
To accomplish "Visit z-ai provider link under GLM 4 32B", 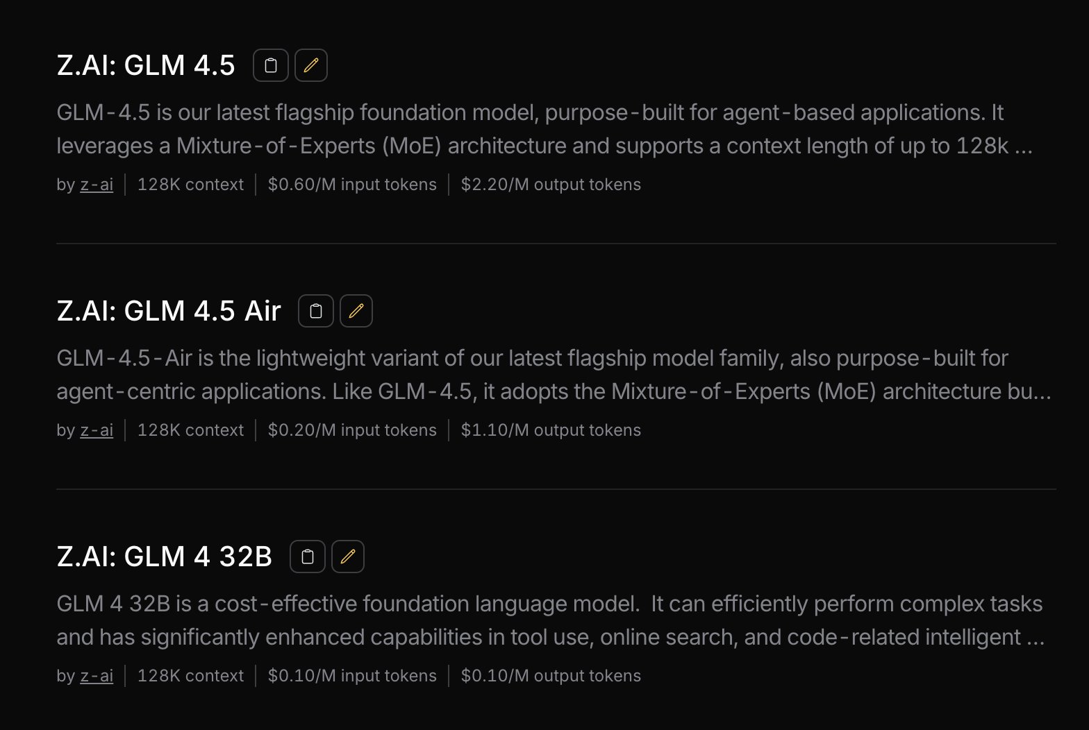I will click(97, 676).
